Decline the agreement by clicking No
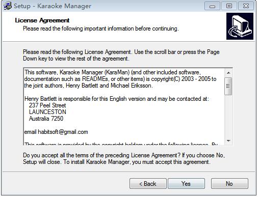Screen dimensions: 258x197 (x=229, y=184)
